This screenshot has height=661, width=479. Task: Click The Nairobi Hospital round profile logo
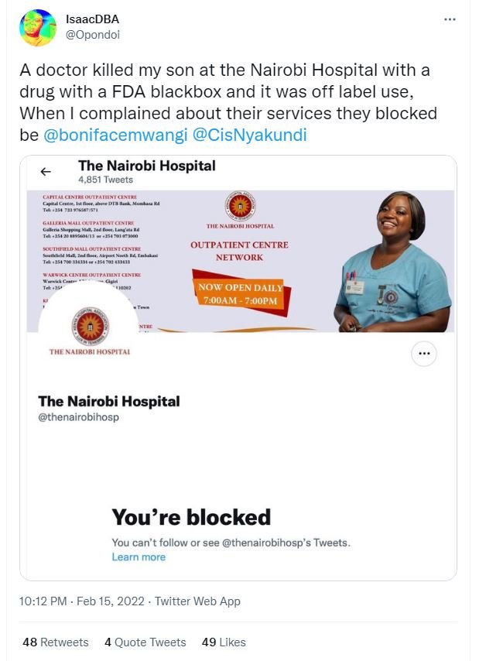click(90, 328)
